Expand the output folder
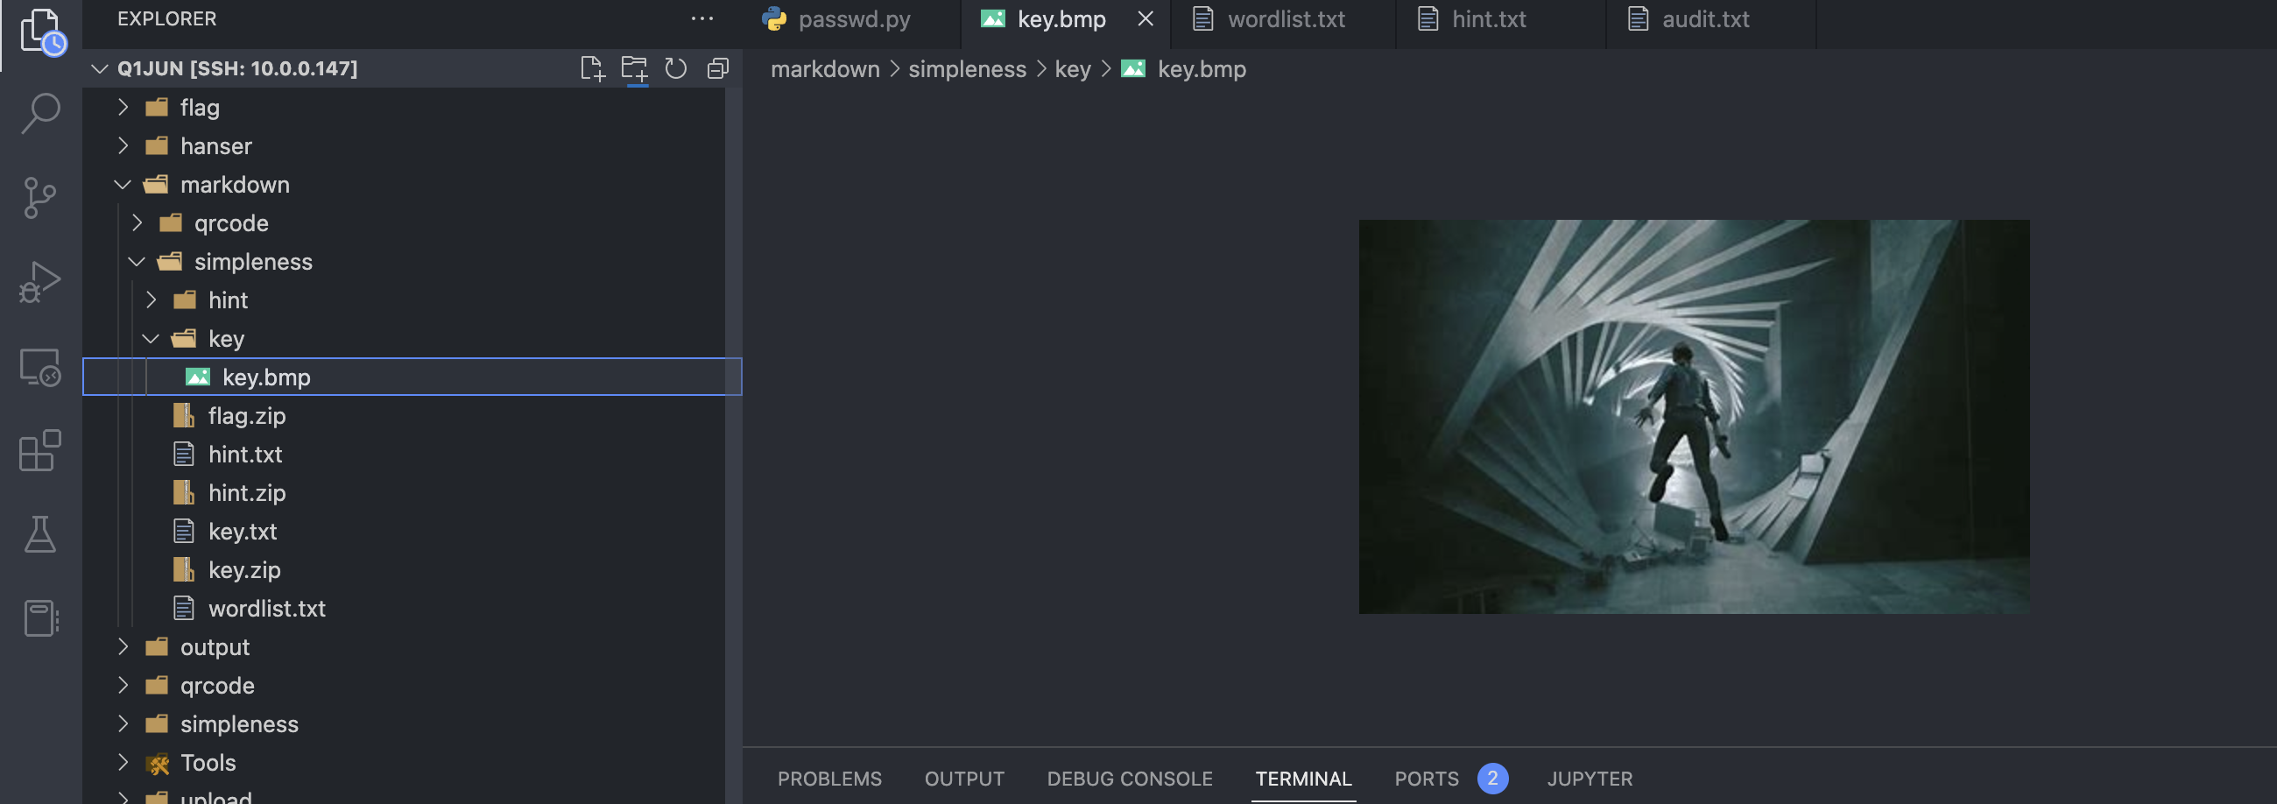Image resolution: width=2277 pixels, height=804 pixels. (123, 646)
